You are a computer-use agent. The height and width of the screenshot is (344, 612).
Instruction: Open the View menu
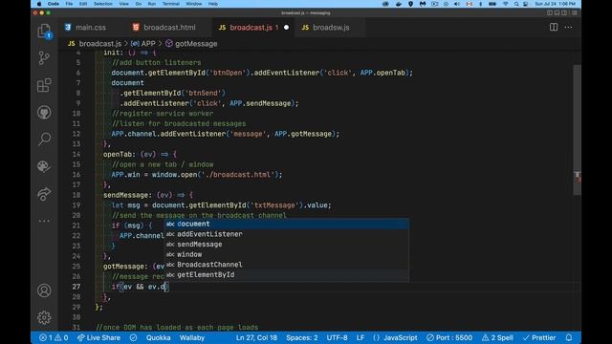123,4
